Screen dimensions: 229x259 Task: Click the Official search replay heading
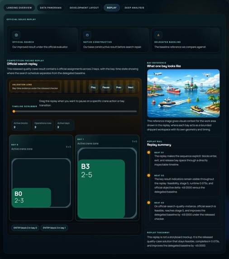[x=22, y=64]
